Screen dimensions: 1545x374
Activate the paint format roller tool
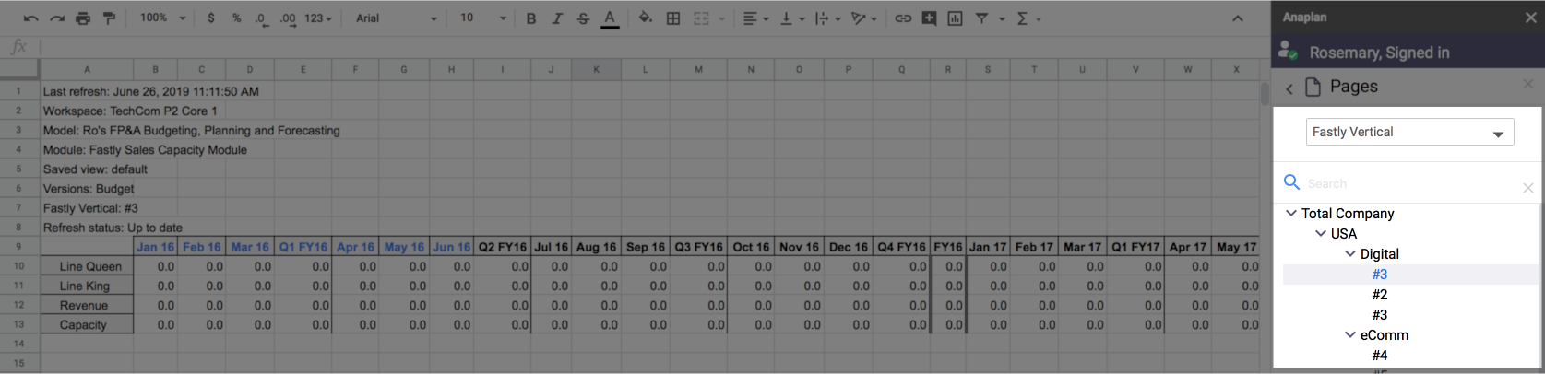pos(109,18)
